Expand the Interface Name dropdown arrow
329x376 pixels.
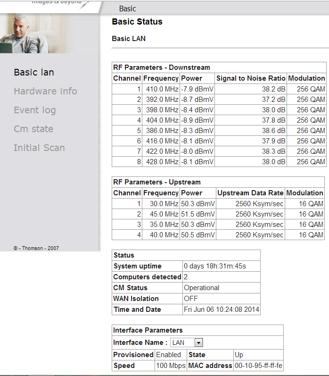[x=198, y=343]
